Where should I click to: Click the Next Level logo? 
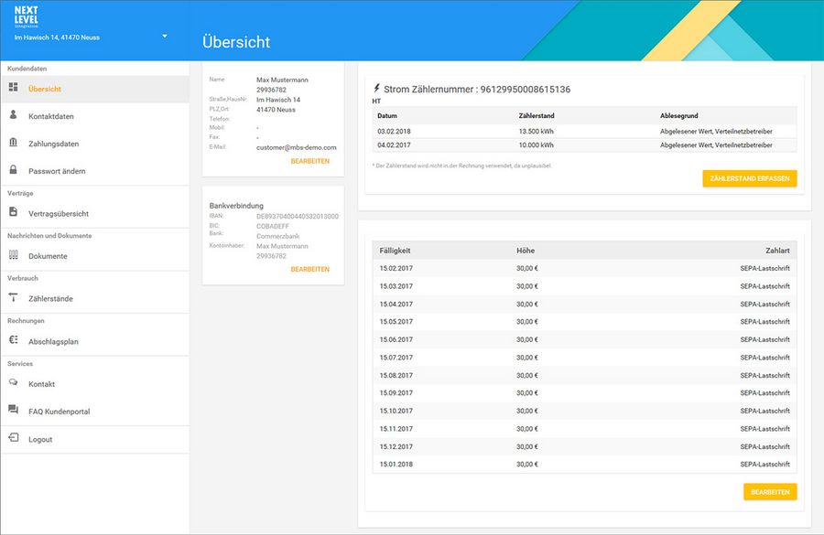pos(26,16)
